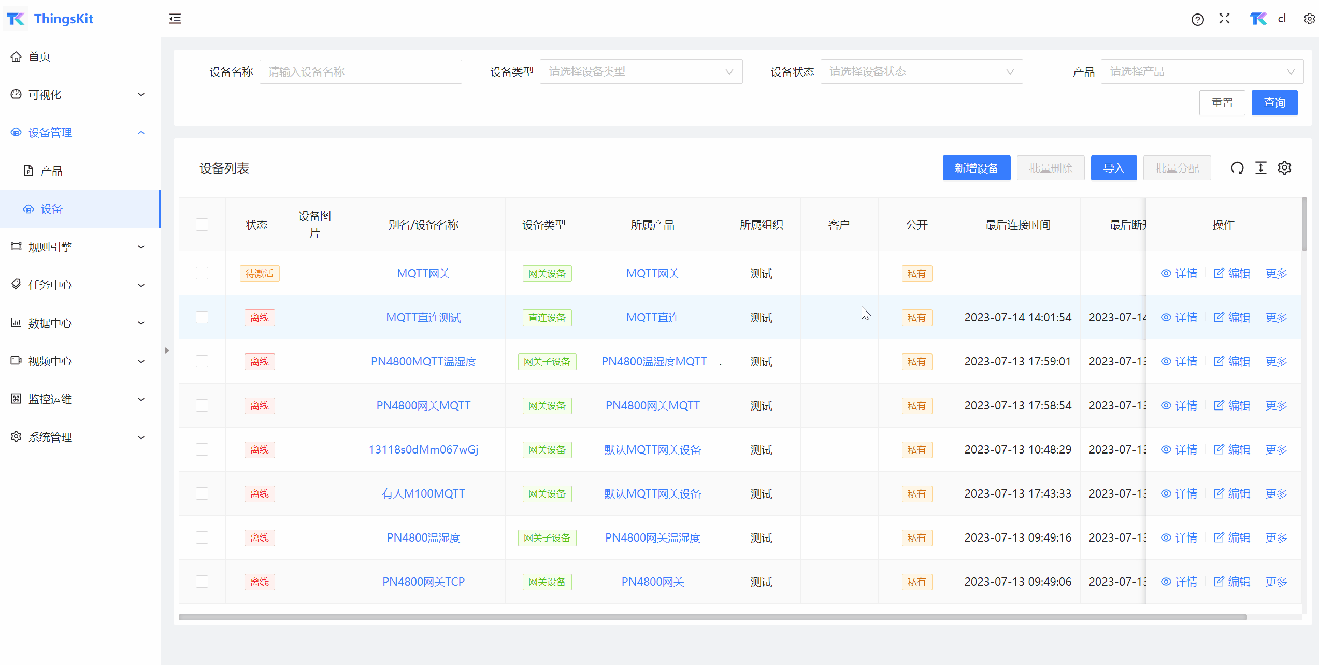Image resolution: width=1319 pixels, height=665 pixels.
Task: Open the PN4800网关MQTT device name link
Action: (423, 406)
